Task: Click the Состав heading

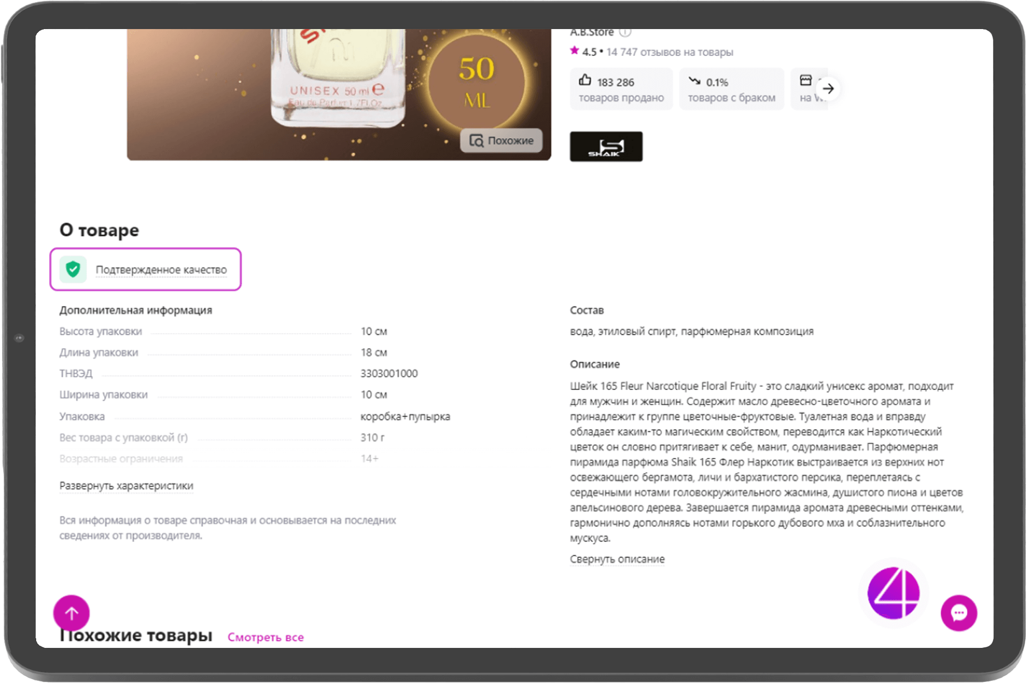Action: 587,310
